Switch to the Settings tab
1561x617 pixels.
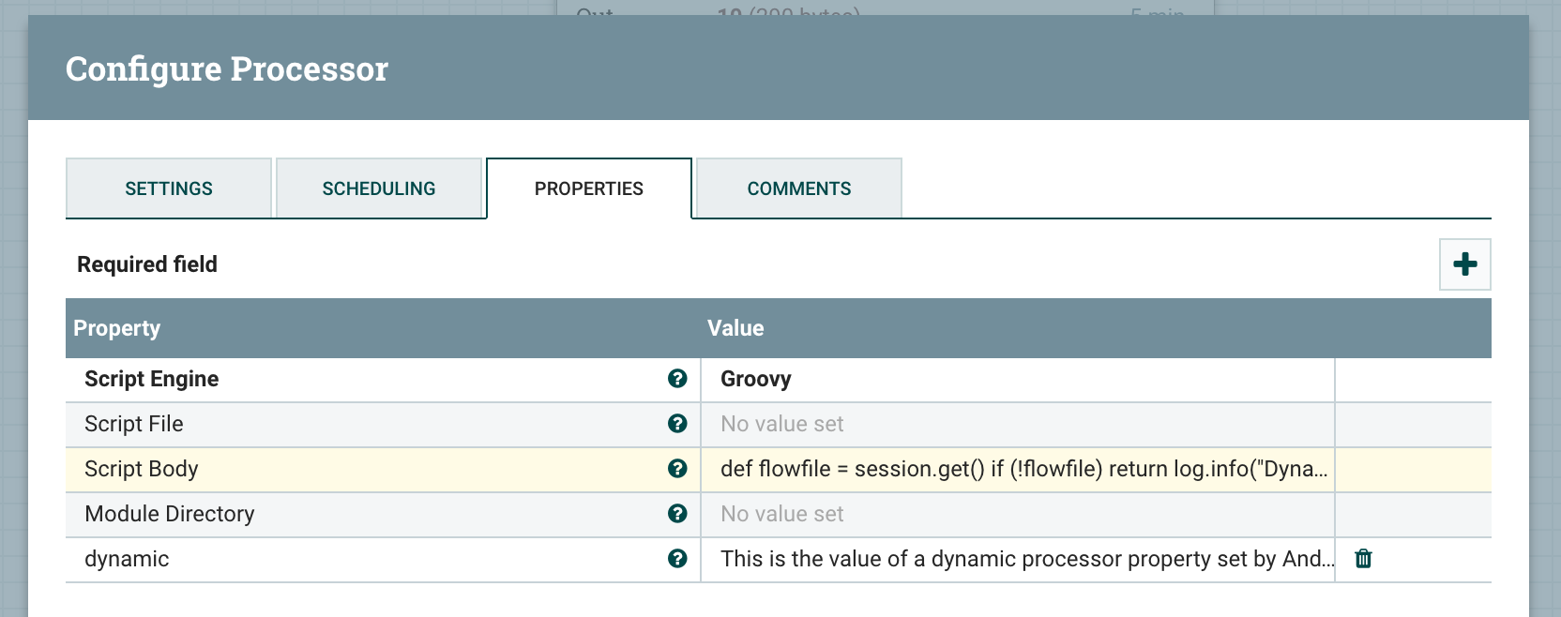[169, 188]
